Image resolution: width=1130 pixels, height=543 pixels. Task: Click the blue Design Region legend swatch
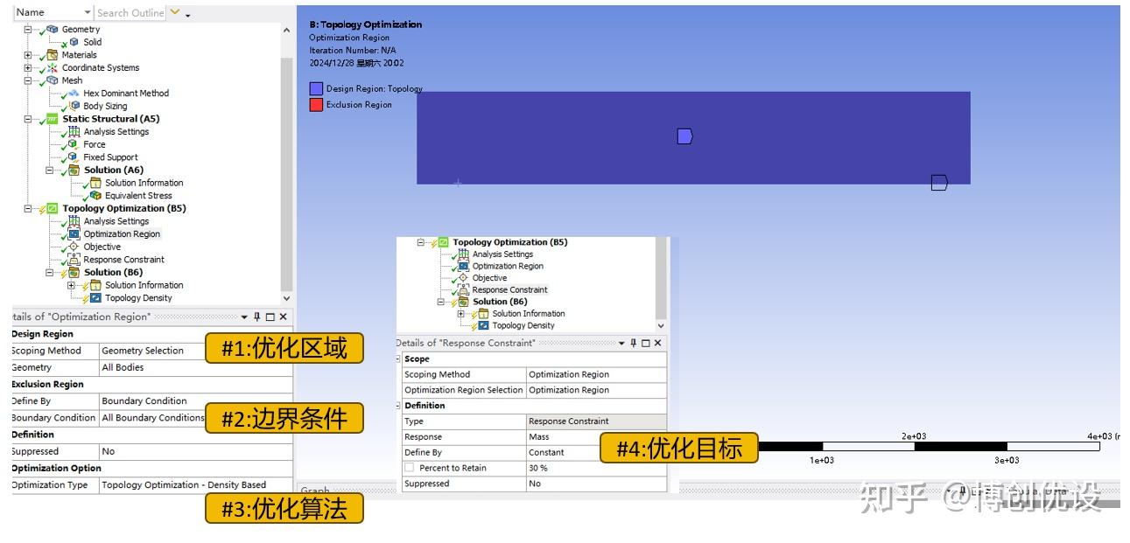pyautogui.click(x=316, y=89)
